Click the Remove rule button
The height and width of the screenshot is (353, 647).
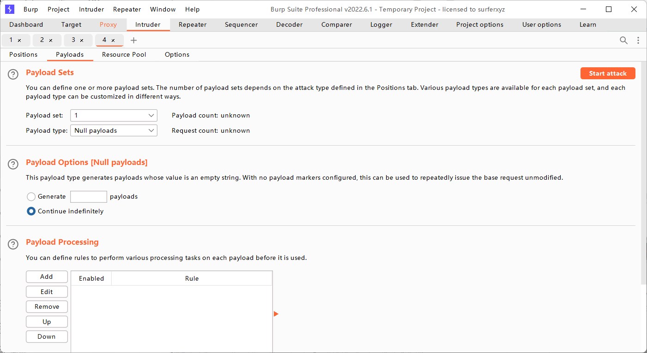[47, 306]
